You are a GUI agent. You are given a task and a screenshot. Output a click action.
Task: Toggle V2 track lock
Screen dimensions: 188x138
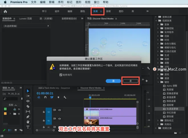(x=44, y=112)
